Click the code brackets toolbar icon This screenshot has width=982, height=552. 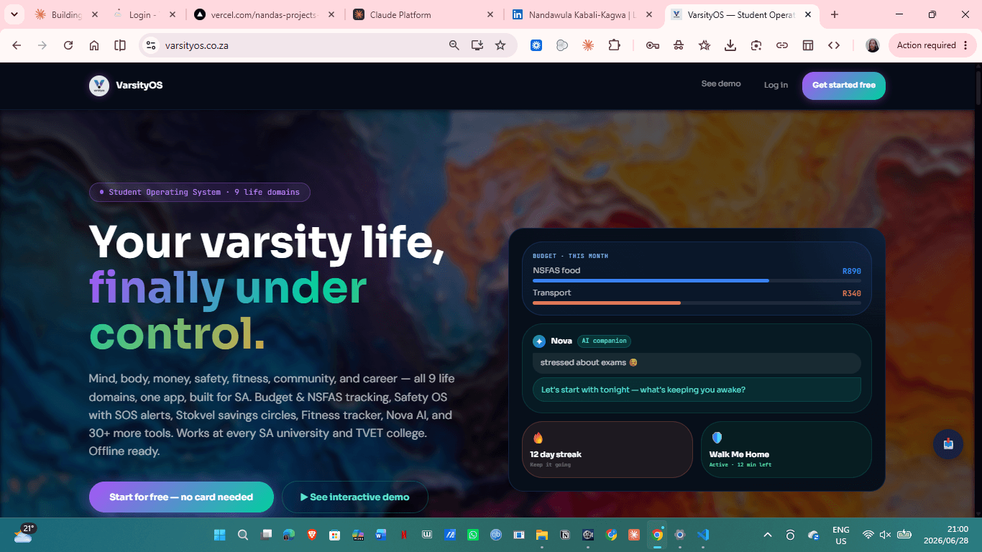[x=834, y=45]
